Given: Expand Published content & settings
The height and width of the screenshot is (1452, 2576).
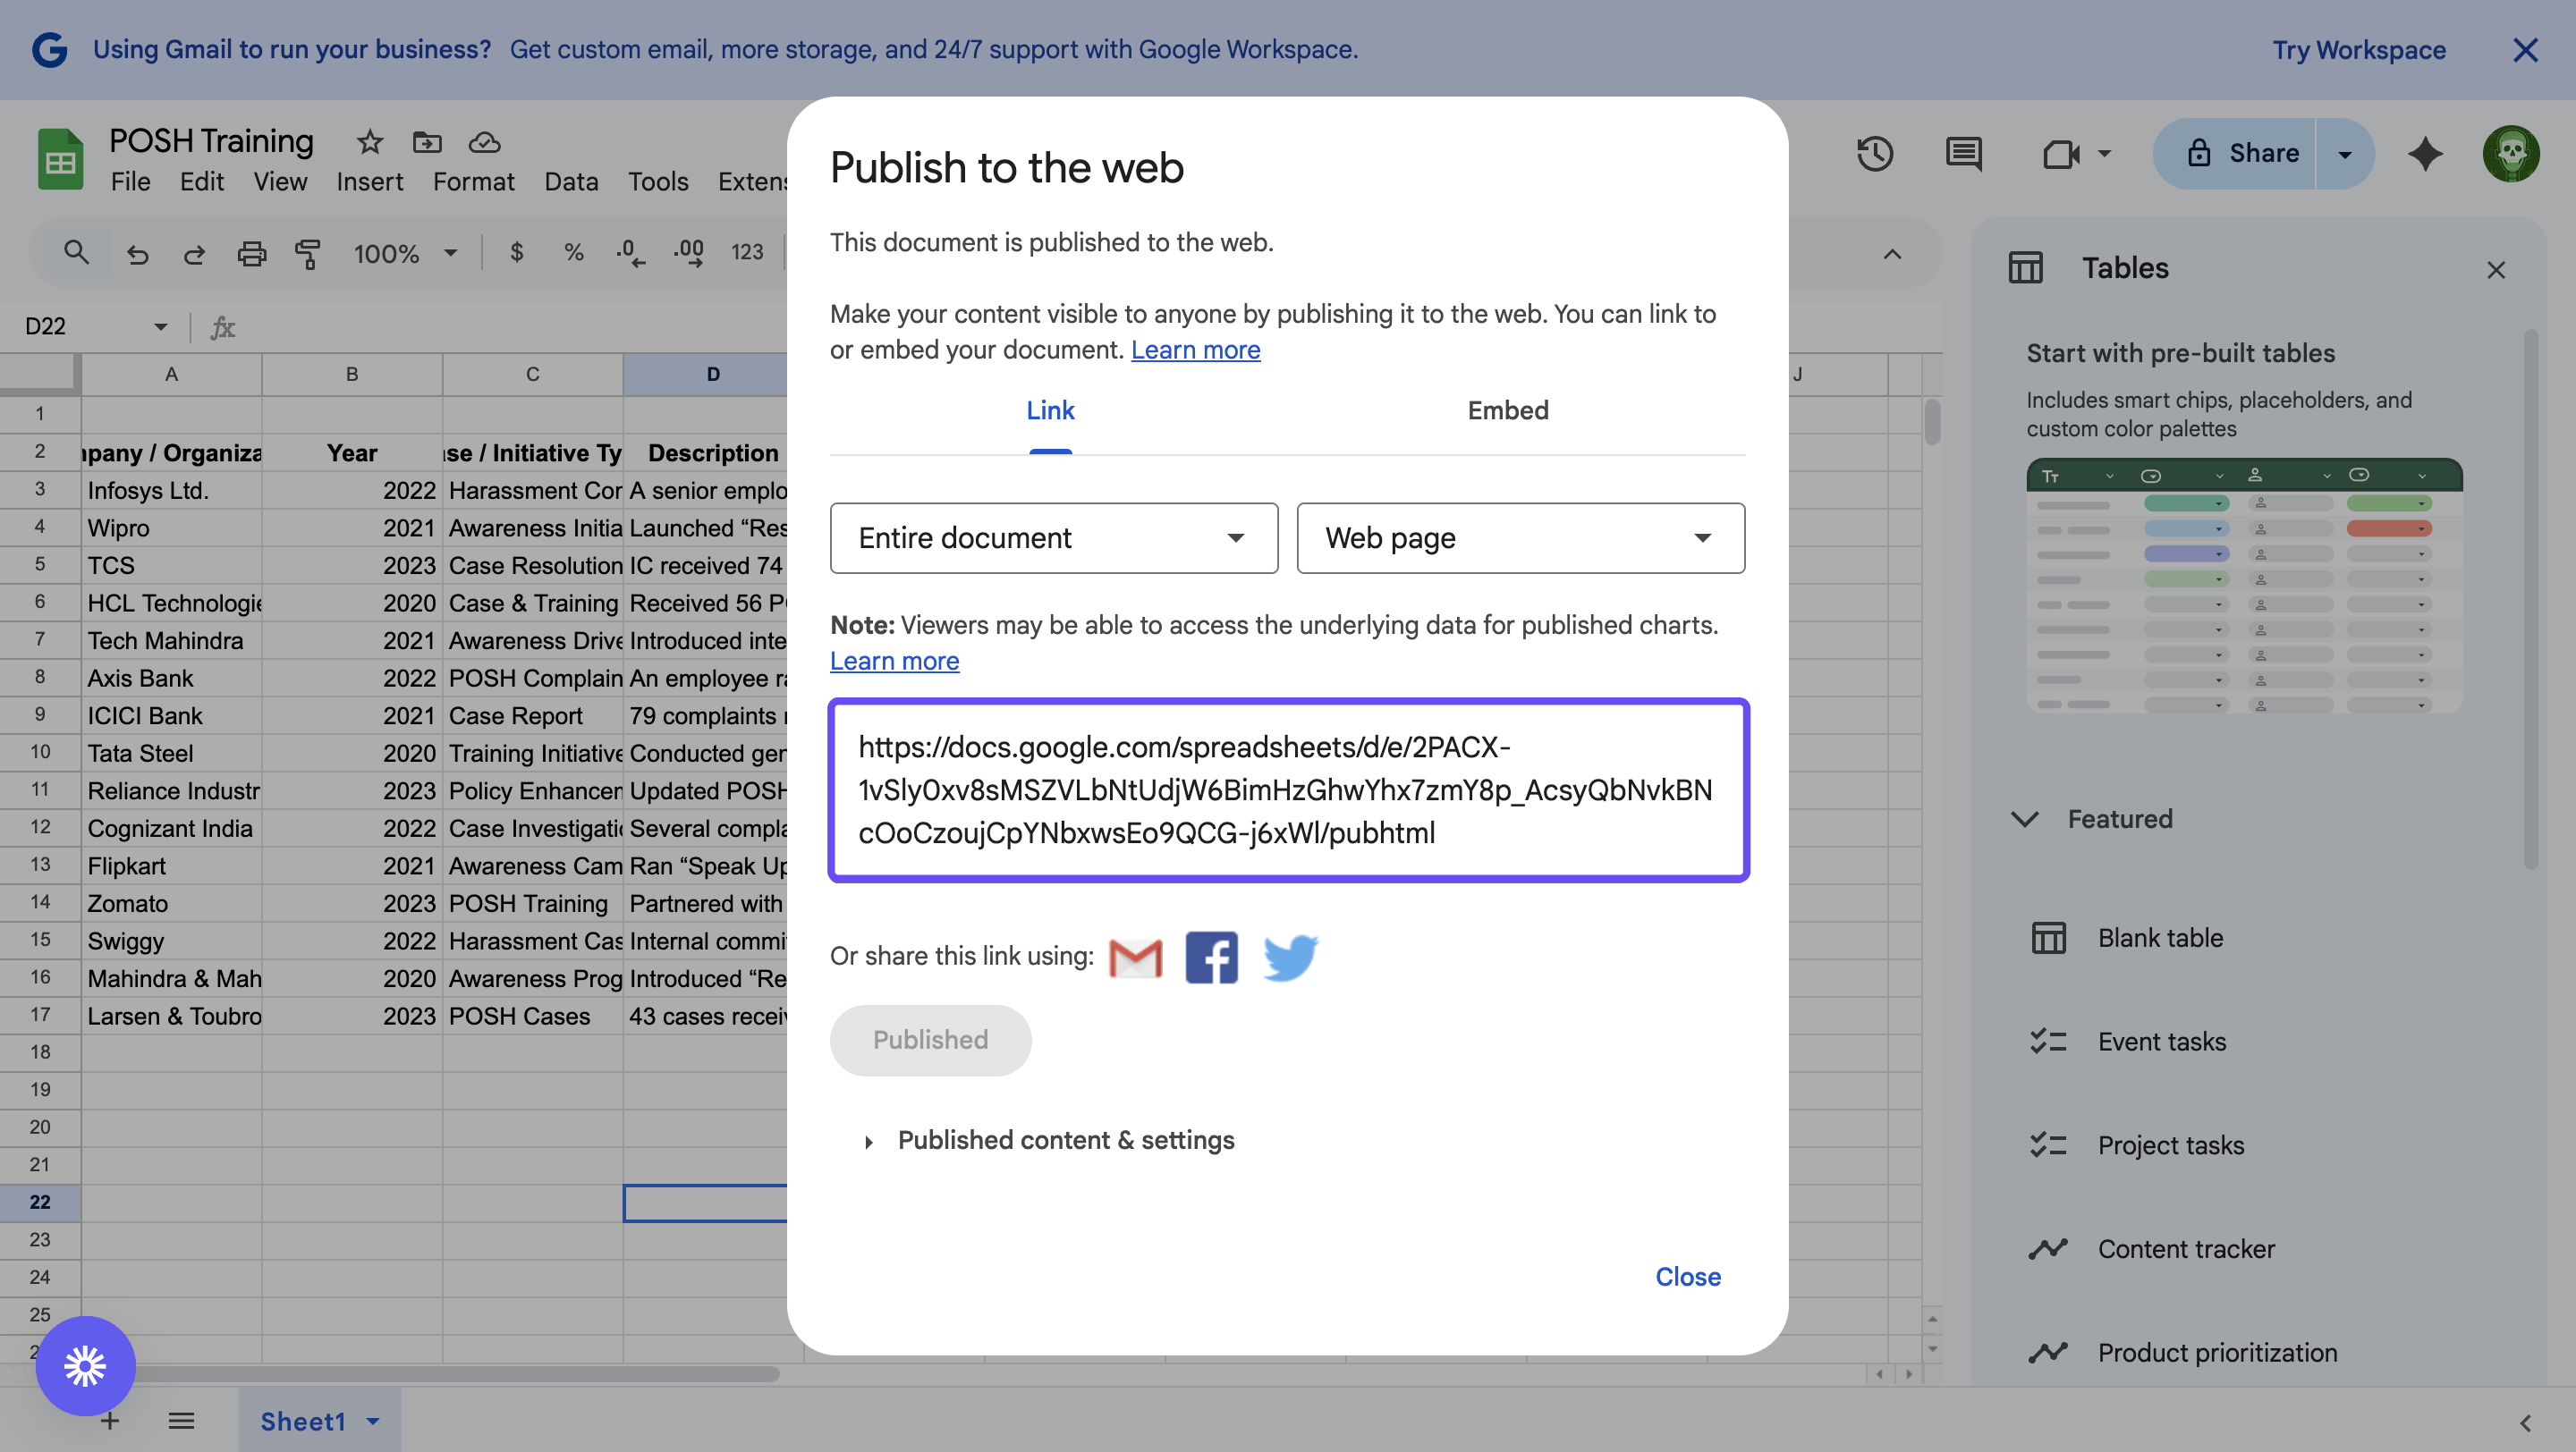Looking at the screenshot, I should coord(1065,1140).
